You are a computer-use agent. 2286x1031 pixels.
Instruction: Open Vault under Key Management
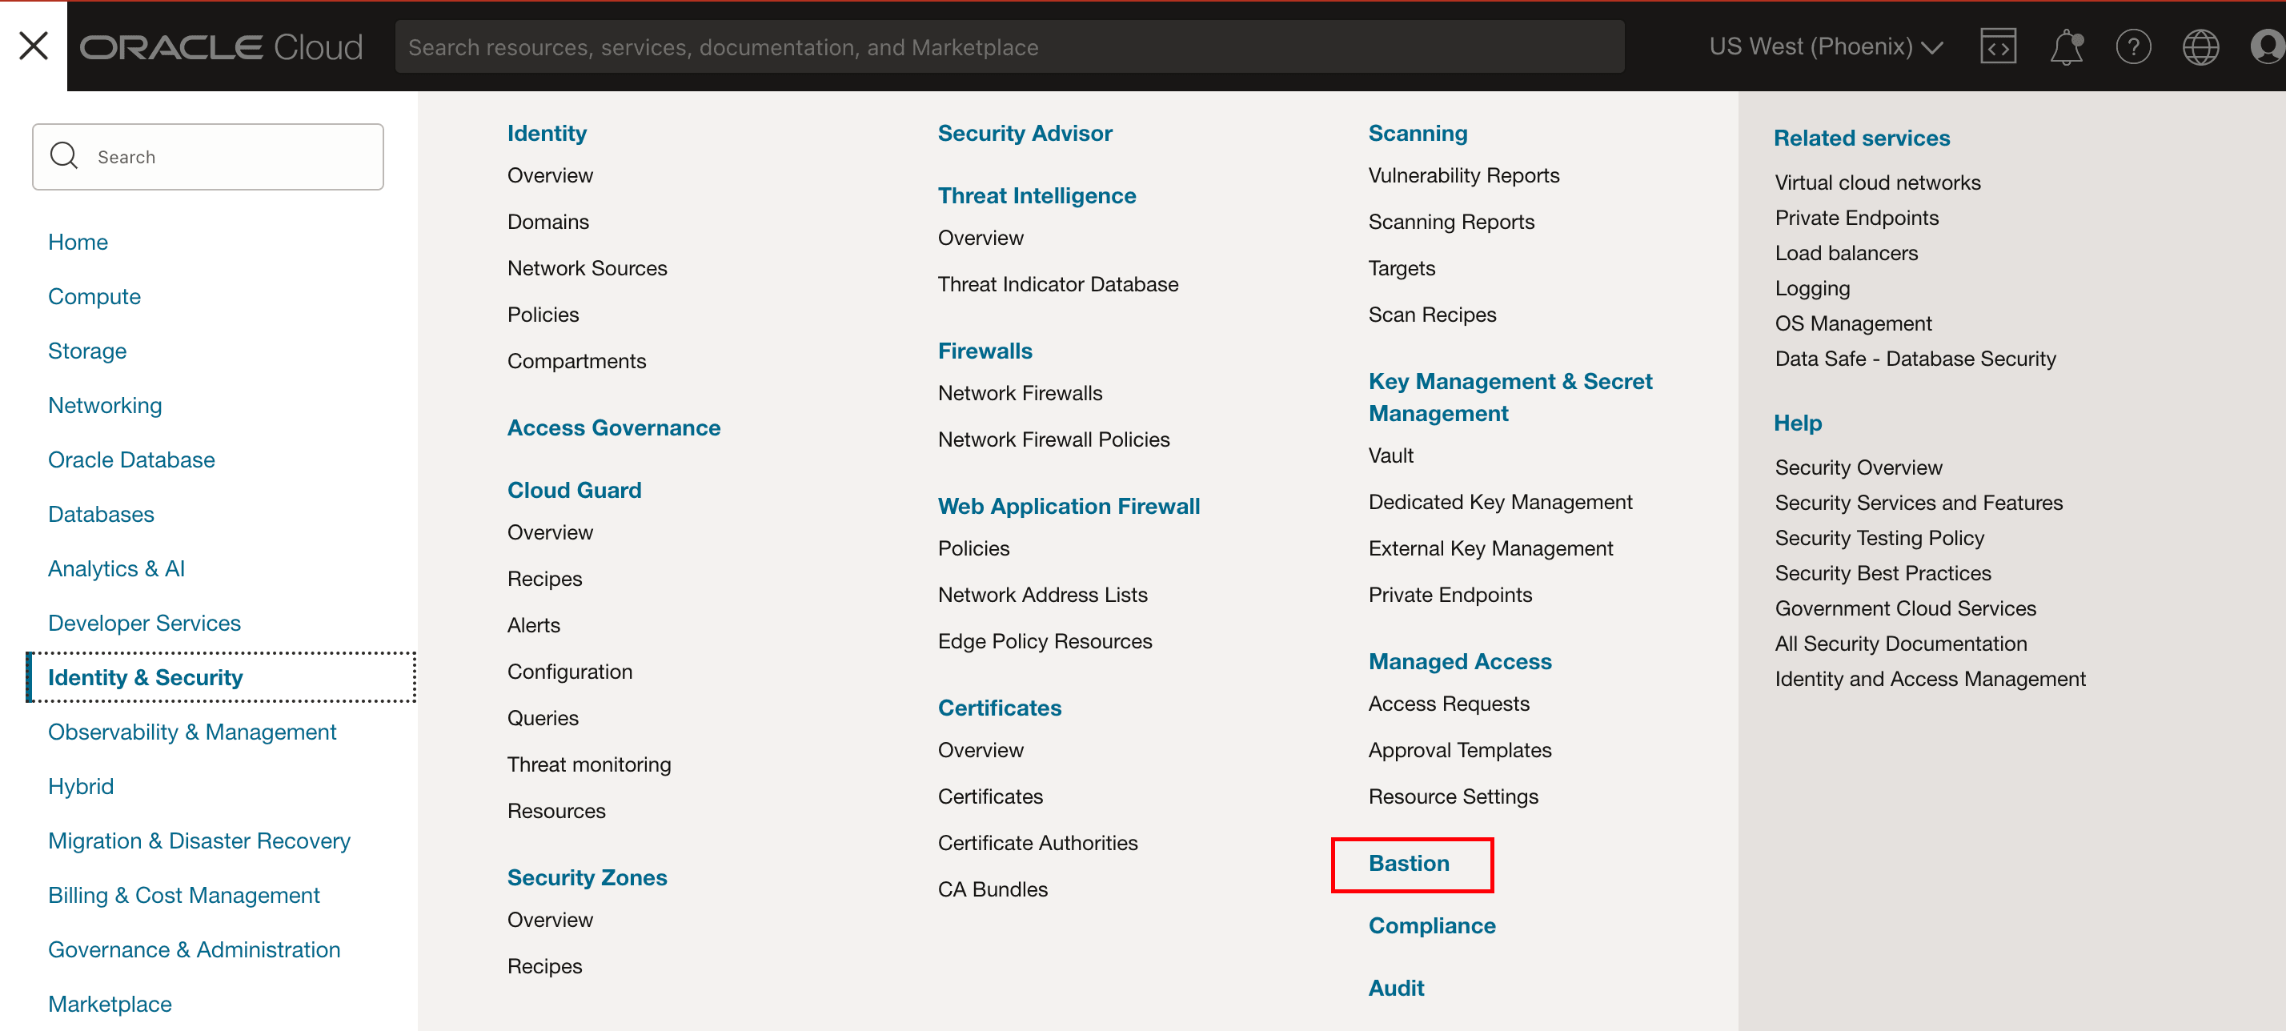(1390, 455)
